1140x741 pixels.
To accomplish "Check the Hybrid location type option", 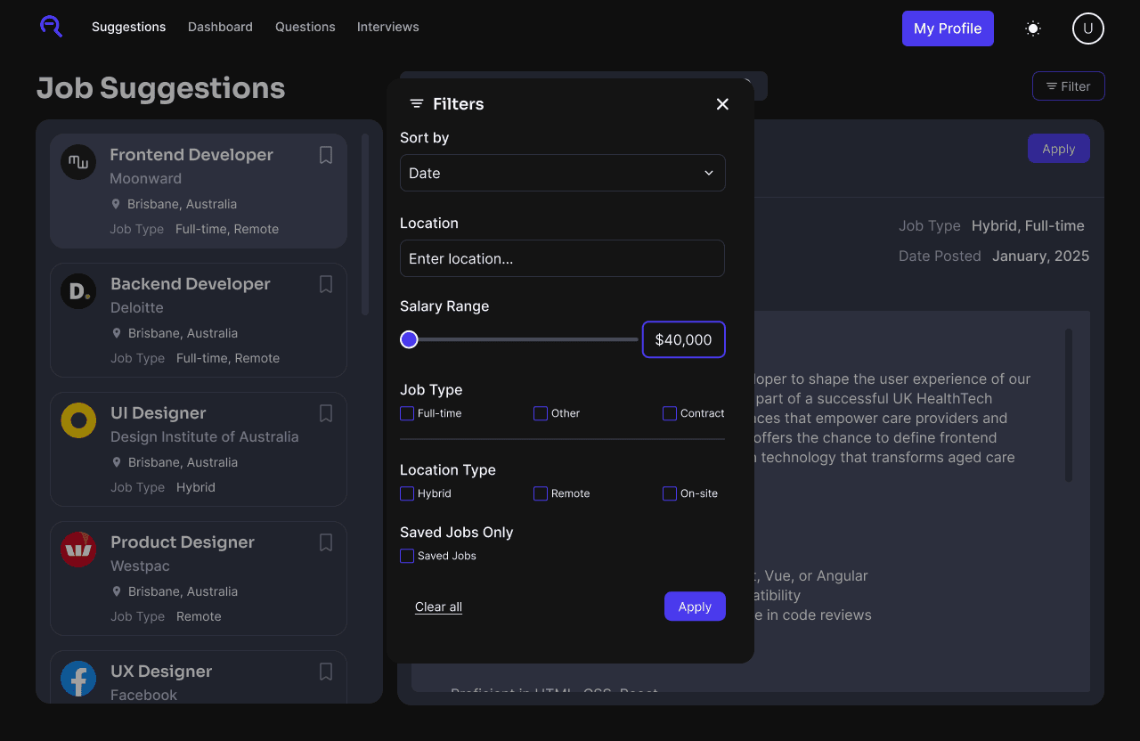I will point(407,493).
